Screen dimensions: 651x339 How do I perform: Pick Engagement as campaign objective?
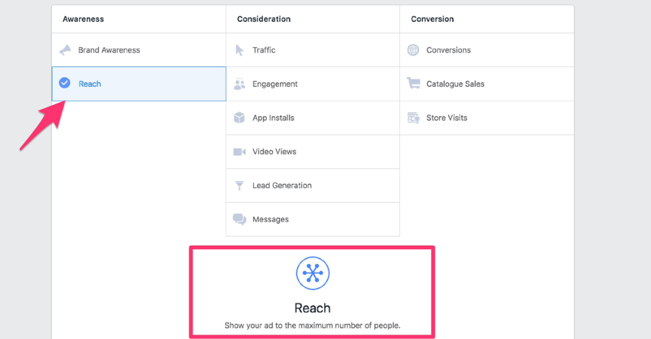click(313, 84)
